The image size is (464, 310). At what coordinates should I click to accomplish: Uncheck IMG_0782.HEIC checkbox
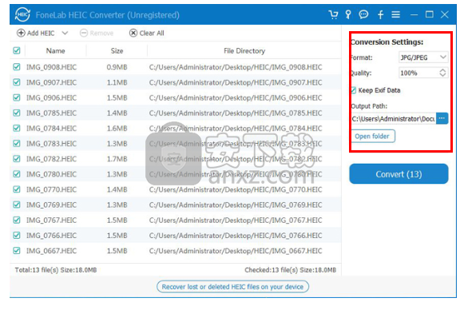pyautogui.click(x=17, y=159)
